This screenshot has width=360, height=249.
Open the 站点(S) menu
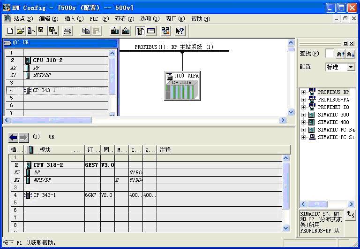point(23,19)
